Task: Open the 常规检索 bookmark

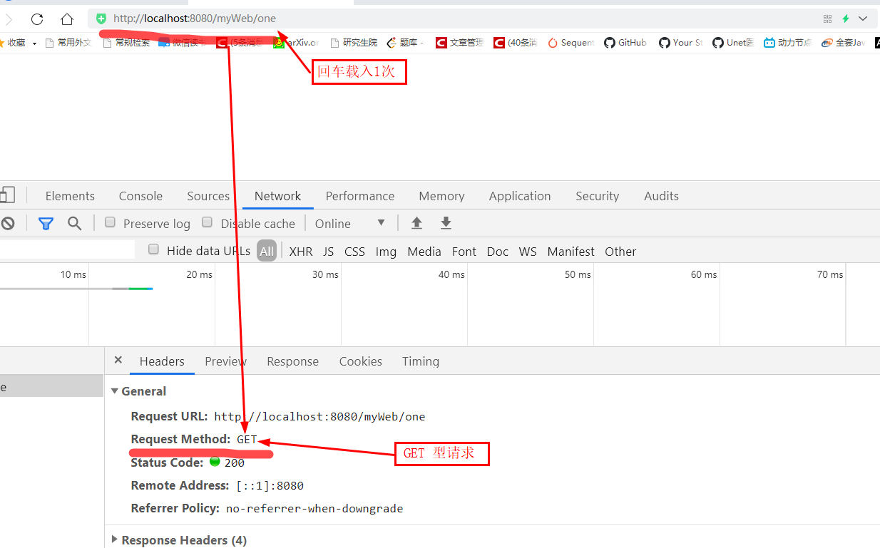Action: [127, 43]
